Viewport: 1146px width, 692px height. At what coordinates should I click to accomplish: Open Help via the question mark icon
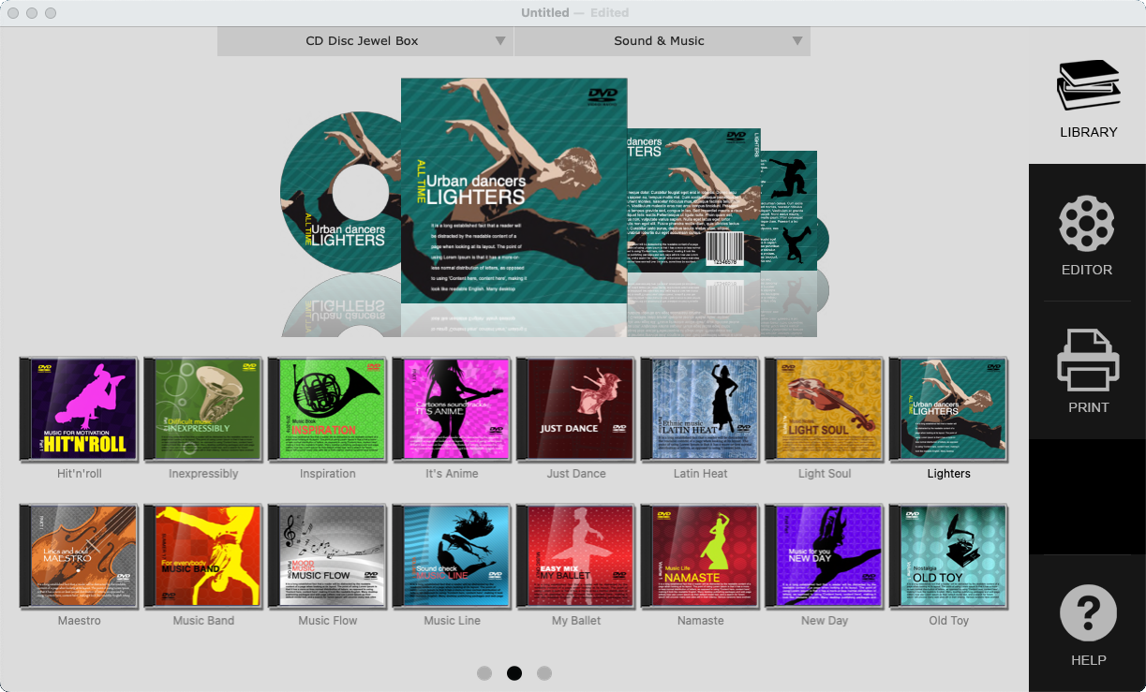[1087, 623]
